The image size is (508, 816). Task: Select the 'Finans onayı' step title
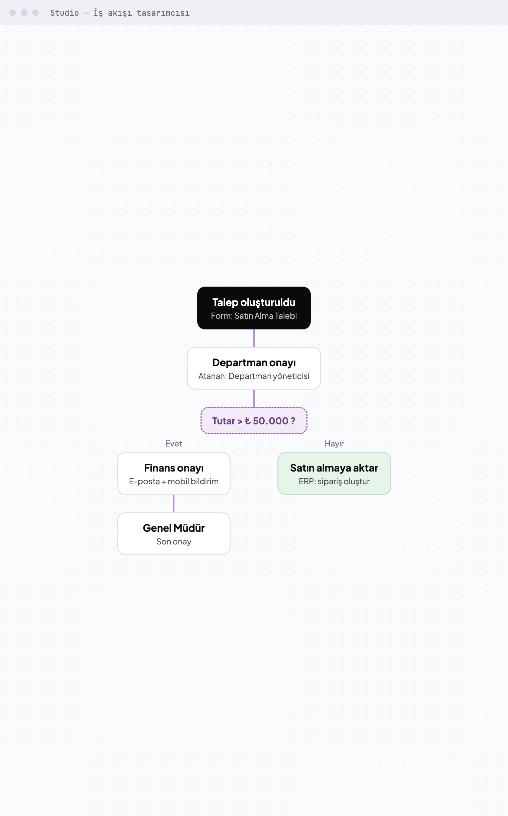(x=174, y=468)
